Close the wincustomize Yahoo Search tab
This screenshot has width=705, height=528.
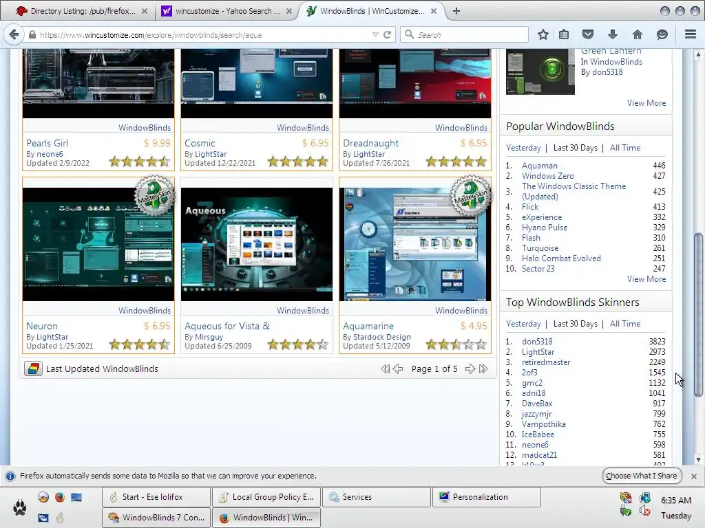[x=289, y=11]
